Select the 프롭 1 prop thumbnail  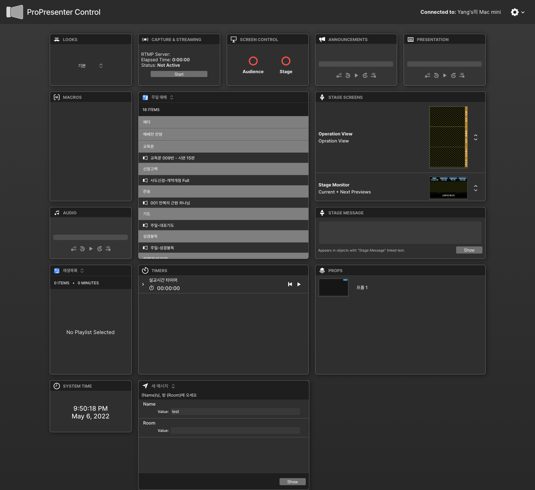[333, 288]
